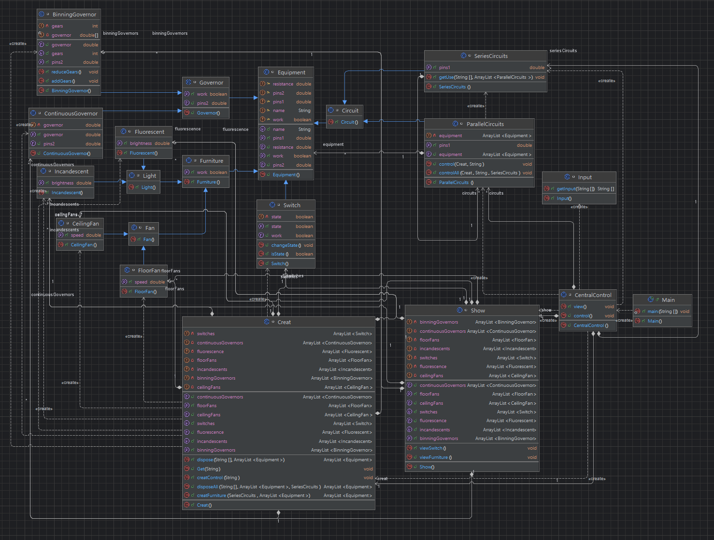Click the class icon beside CentralControl title
The height and width of the screenshot is (540, 714).
pyautogui.click(x=564, y=295)
